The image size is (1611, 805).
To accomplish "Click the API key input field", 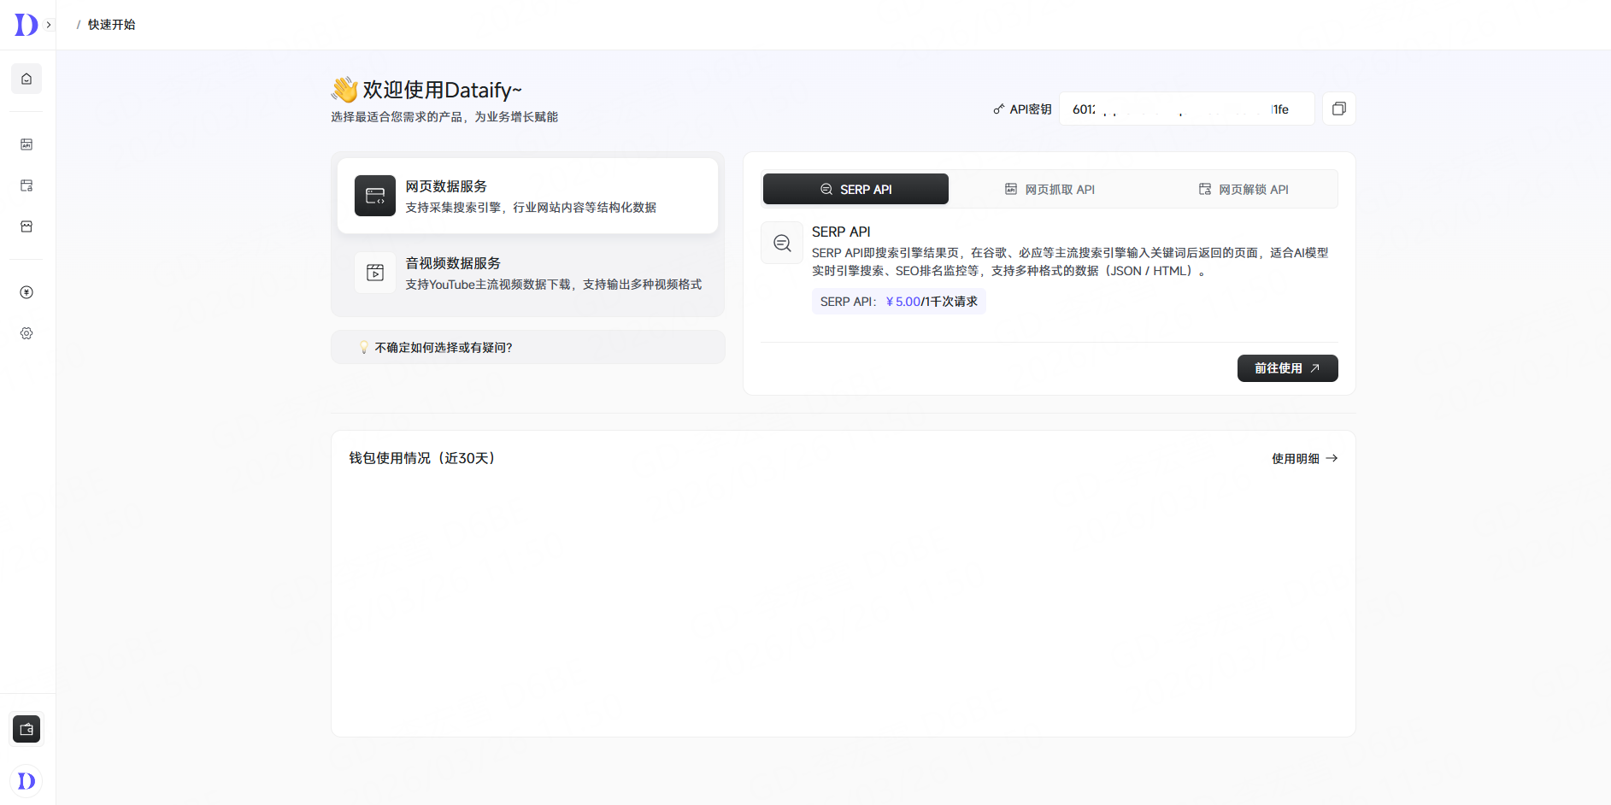I will point(1186,109).
